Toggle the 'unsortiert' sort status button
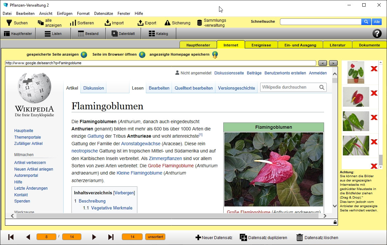The height and width of the screenshot is (245, 387). pyautogui.click(x=155, y=237)
